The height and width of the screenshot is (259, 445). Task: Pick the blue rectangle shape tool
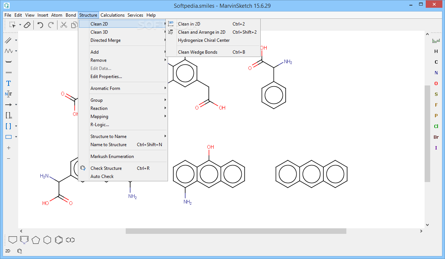(x=9, y=137)
